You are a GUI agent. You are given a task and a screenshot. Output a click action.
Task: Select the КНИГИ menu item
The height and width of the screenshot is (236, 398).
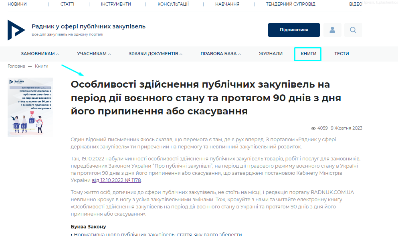tap(308, 54)
